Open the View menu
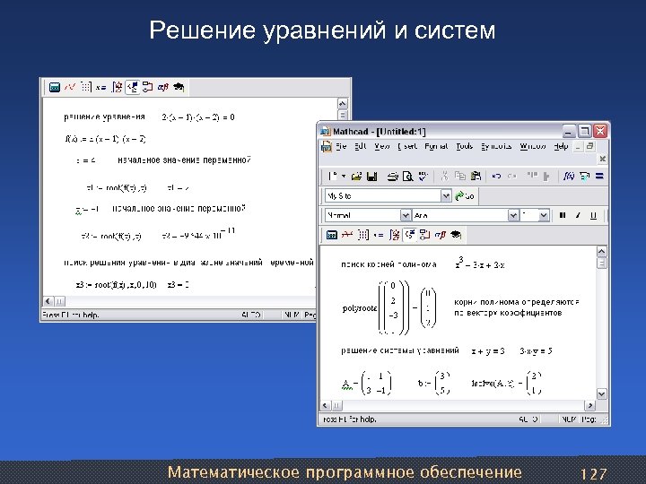646x484 pixels. (x=382, y=146)
